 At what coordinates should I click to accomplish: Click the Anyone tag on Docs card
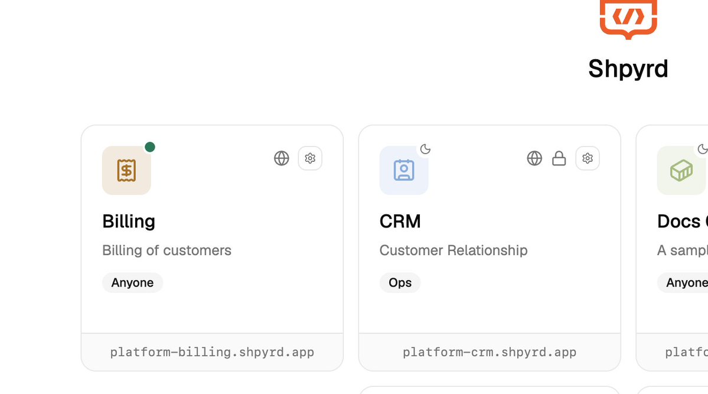[x=684, y=282]
